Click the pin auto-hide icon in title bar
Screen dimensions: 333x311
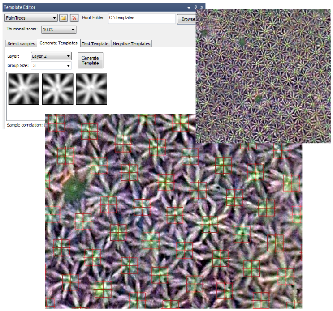(195, 8)
